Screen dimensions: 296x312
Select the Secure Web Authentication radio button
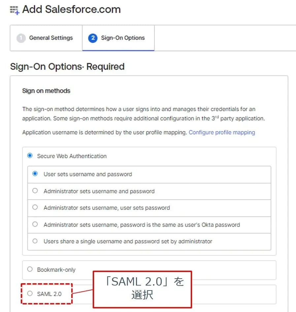point(30,156)
